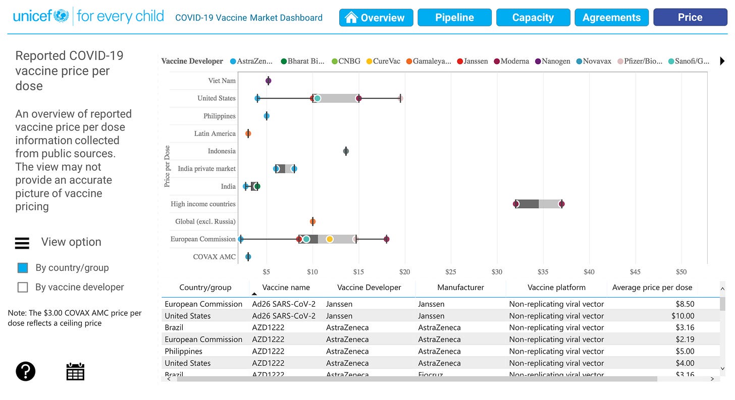Click the India private market axis label
This screenshot has width=735, height=400.
coord(206,168)
